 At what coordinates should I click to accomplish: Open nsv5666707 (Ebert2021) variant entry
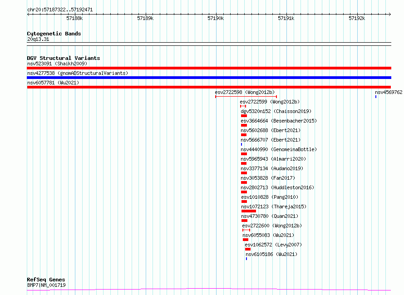point(271,140)
